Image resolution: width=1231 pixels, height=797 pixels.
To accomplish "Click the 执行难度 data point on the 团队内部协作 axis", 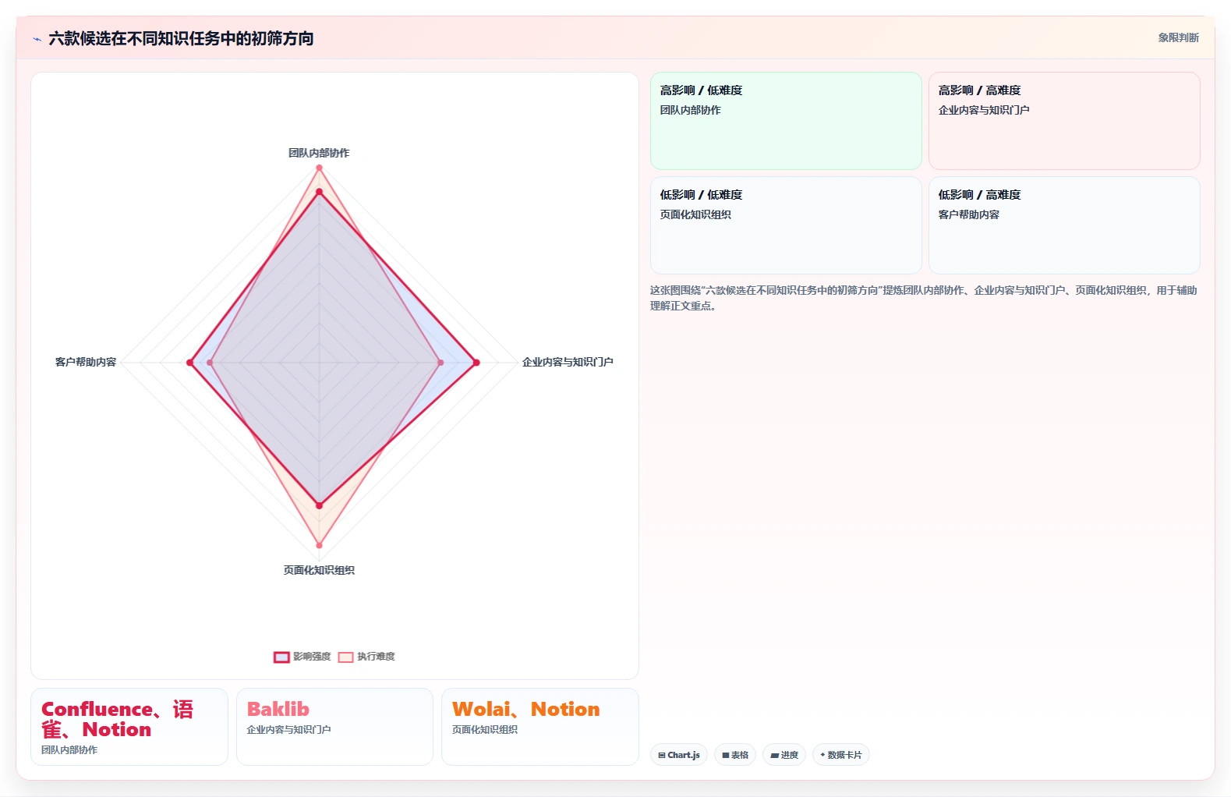I will [x=319, y=168].
